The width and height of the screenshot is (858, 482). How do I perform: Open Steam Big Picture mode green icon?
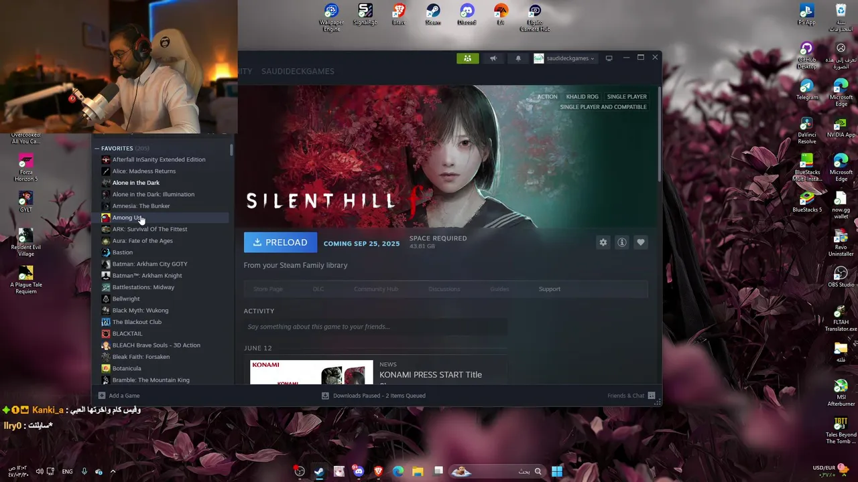467,58
